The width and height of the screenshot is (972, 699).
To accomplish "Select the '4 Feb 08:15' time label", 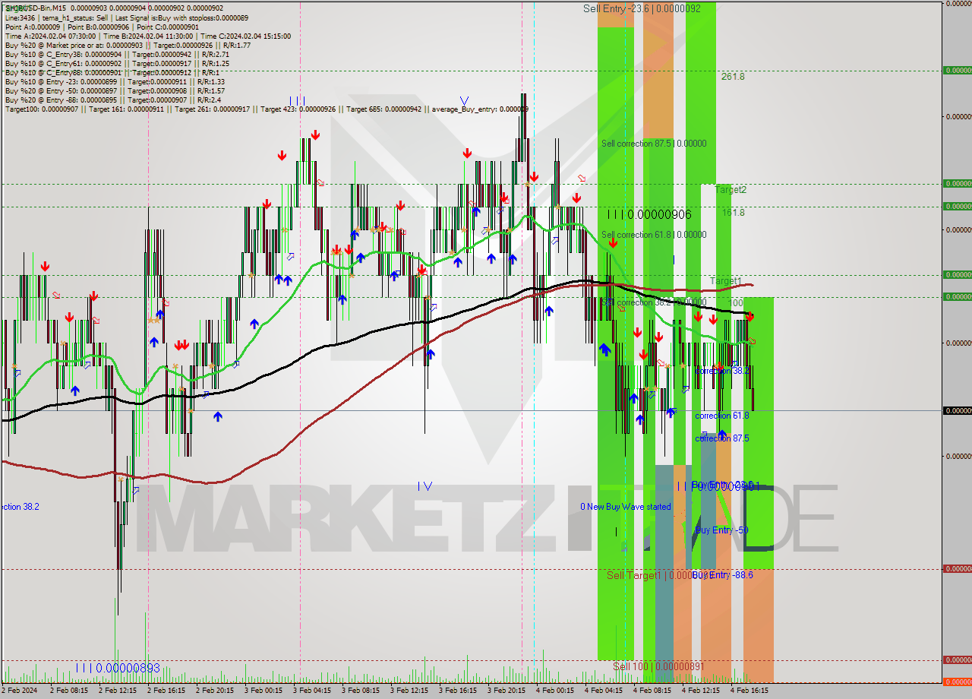I will point(652,691).
